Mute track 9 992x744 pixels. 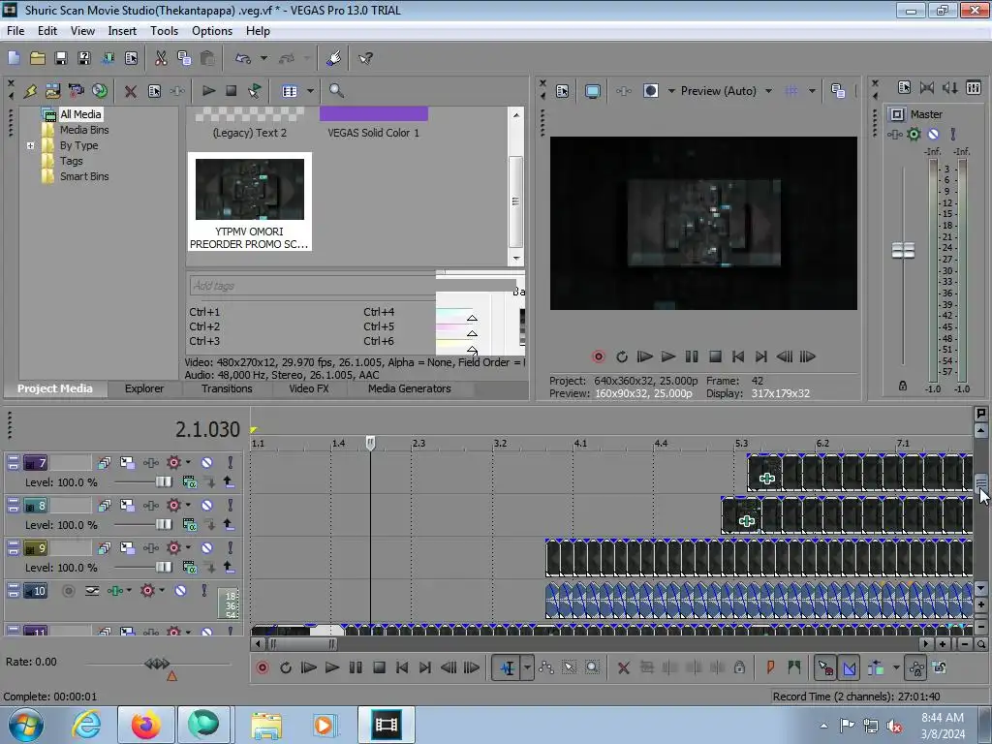pyautogui.click(x=207, y=548)
